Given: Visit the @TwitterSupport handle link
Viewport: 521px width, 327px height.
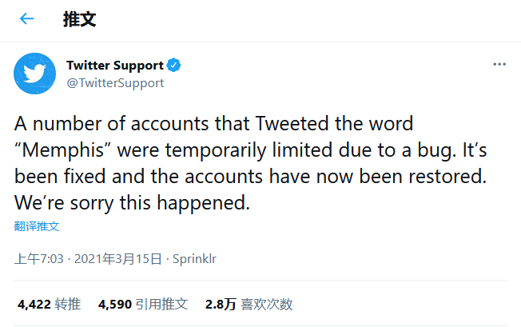Looking at the screenshot, I should (x=115, y=82).
